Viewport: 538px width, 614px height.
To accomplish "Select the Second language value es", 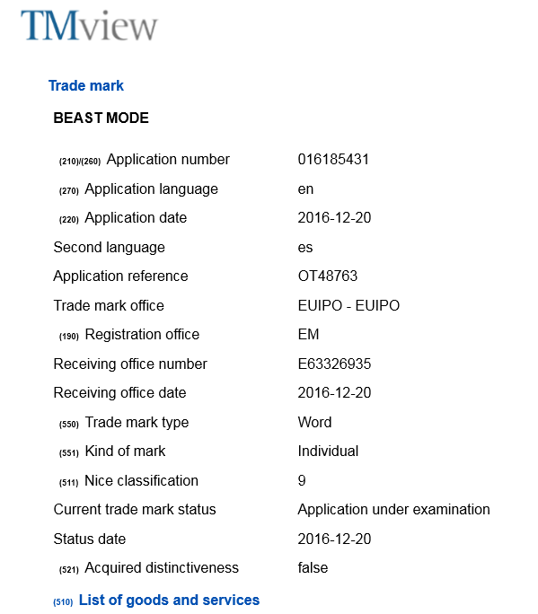I will 305,248.
